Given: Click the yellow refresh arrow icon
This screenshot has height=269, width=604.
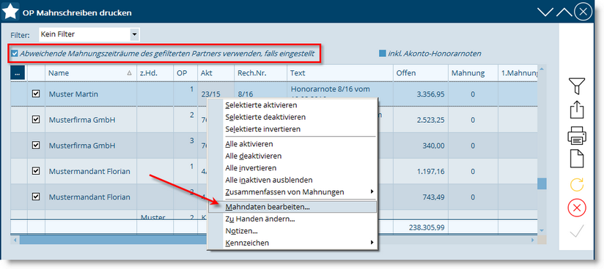Looking at the screenshot, I should tap(577, 184).
